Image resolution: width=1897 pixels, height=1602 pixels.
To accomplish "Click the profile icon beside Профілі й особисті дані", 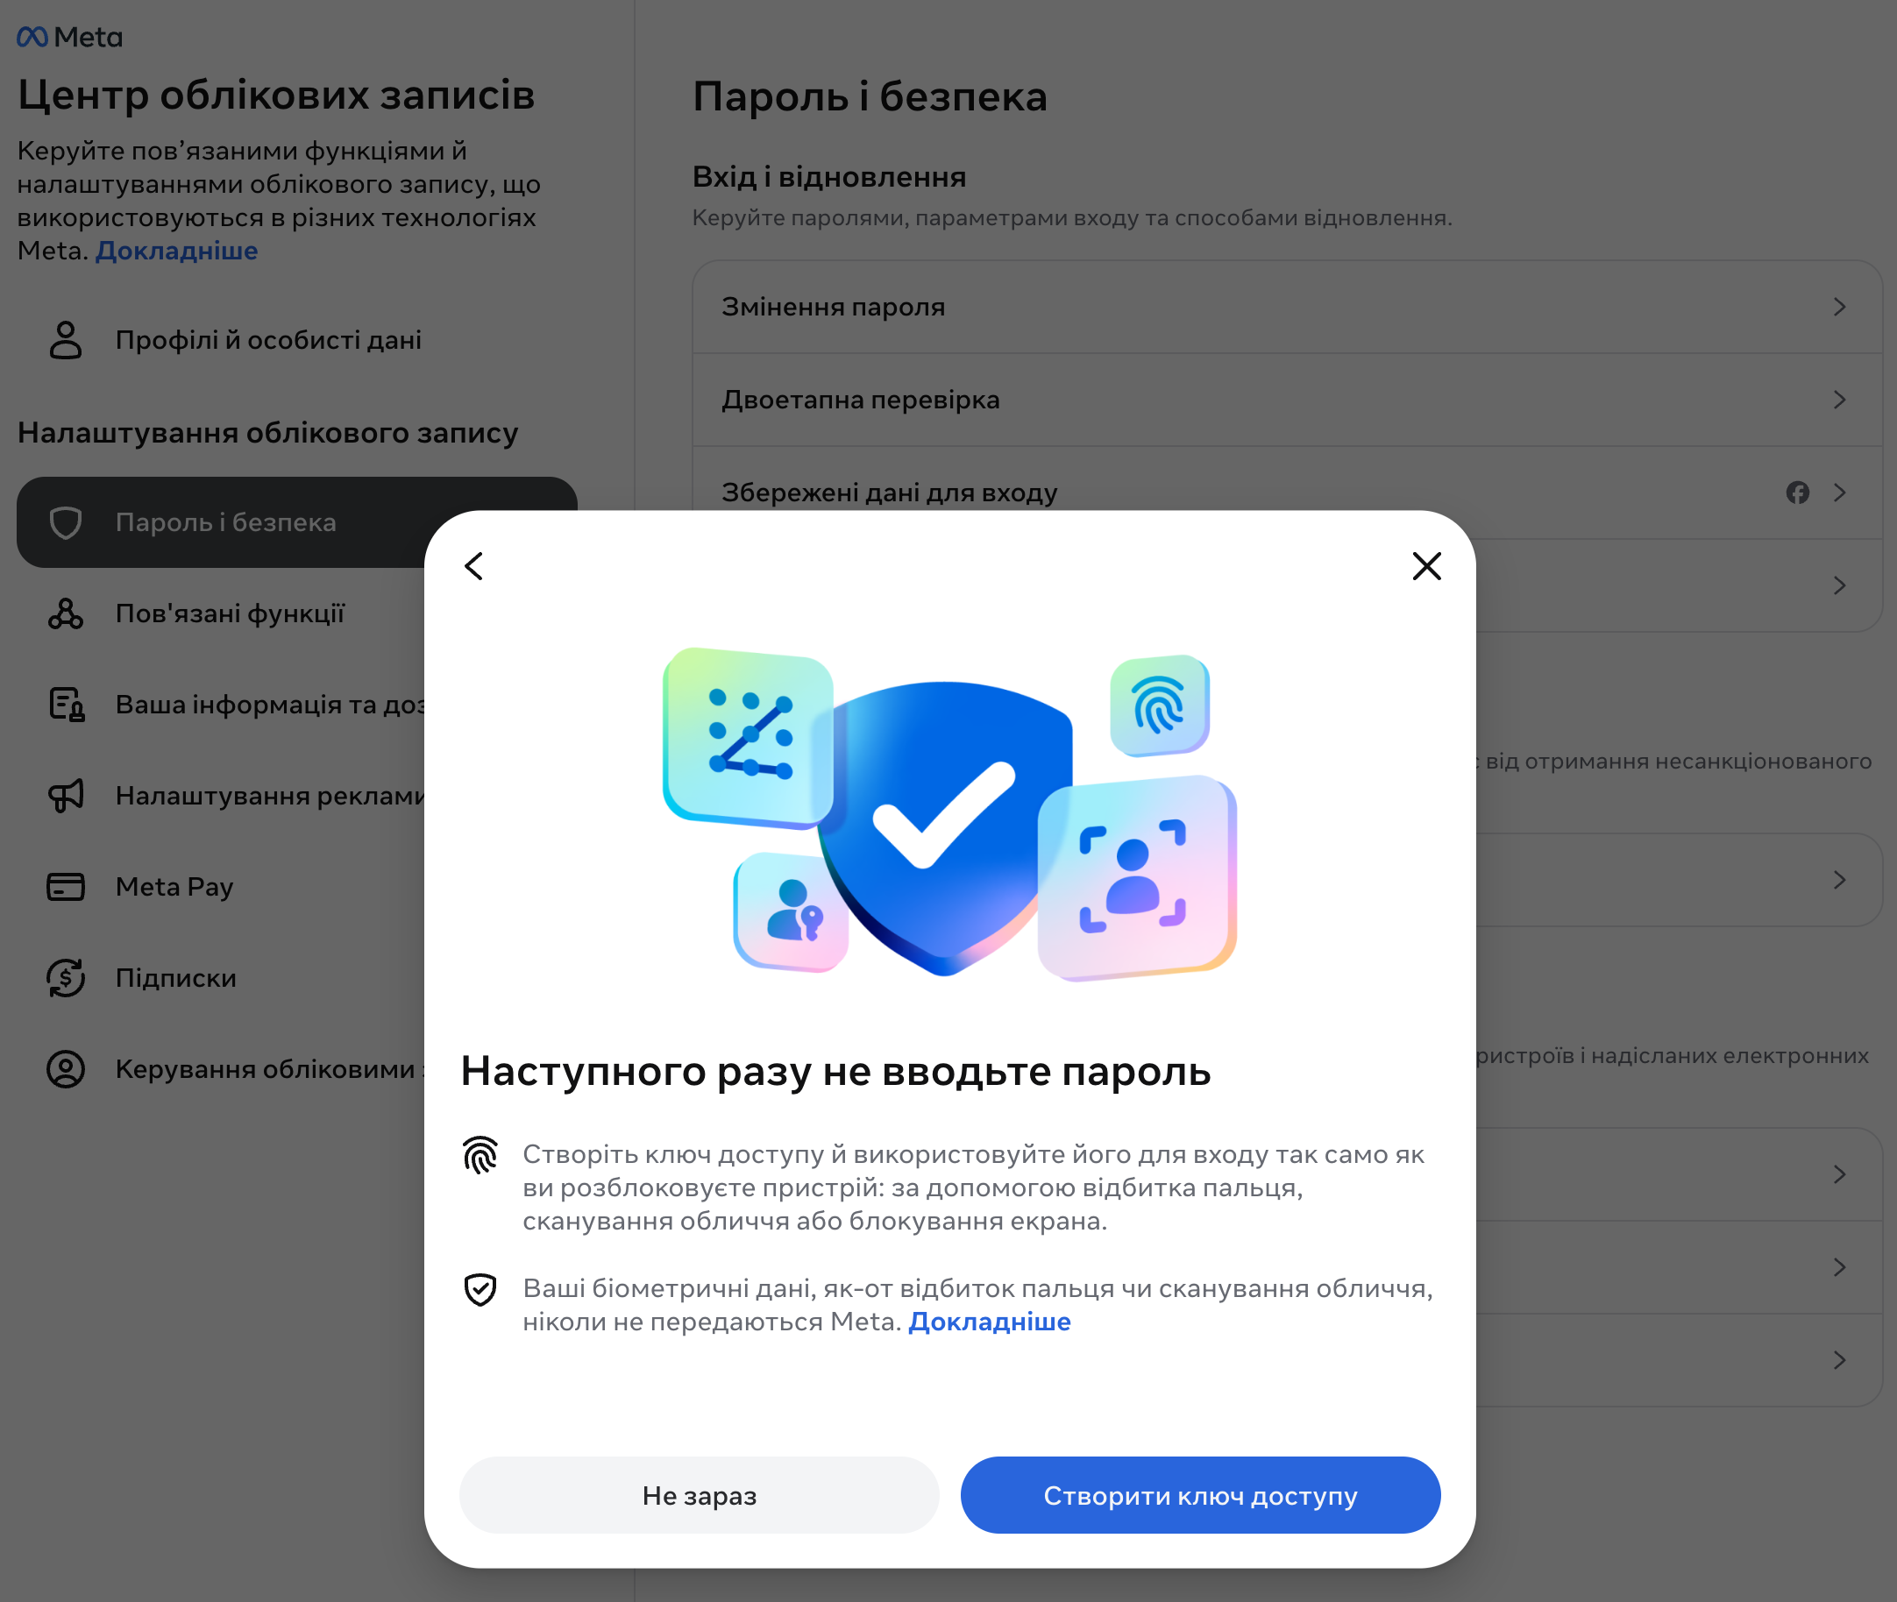I will (66, 340).
